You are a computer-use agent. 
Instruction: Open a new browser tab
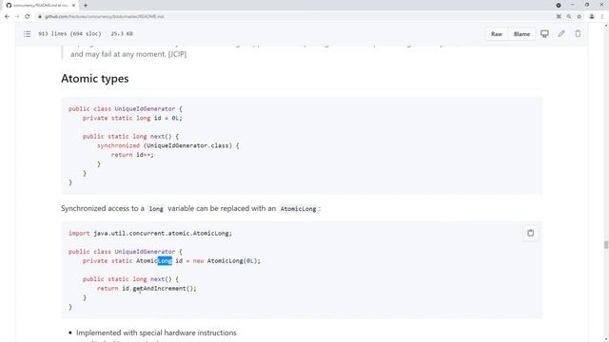(x=86, y=6)
